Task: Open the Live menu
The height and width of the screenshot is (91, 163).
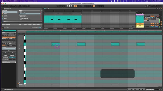Action: point(6,1)
